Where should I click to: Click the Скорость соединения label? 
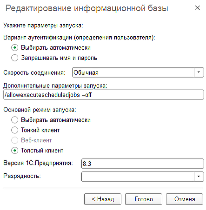coord(34,72)
